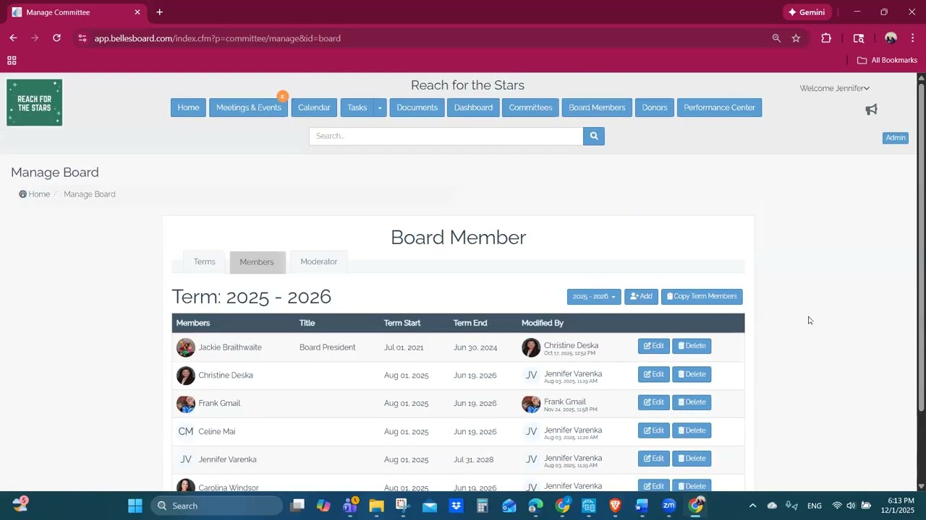The image size is (926, 520).
Task: Select the Members tab
Action: tap(257, 262)
